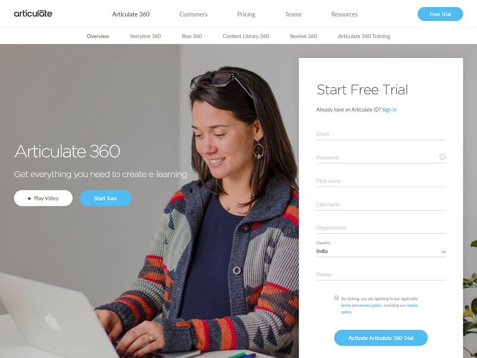Open the privacy policy link
Image resolution: width=477 pixels, height=358 pixels.
(x=370, y=305)
